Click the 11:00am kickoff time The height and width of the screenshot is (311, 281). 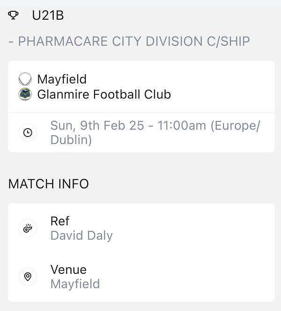[182, 126]
